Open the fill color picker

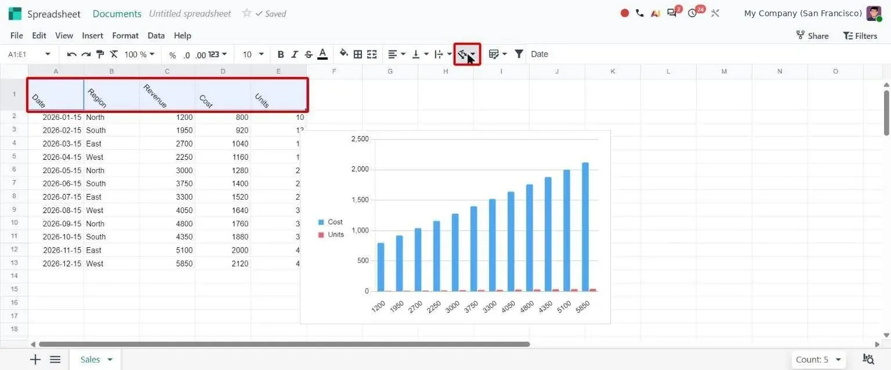344,54
